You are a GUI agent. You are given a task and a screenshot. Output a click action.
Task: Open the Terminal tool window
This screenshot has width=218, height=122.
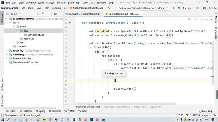55,111
